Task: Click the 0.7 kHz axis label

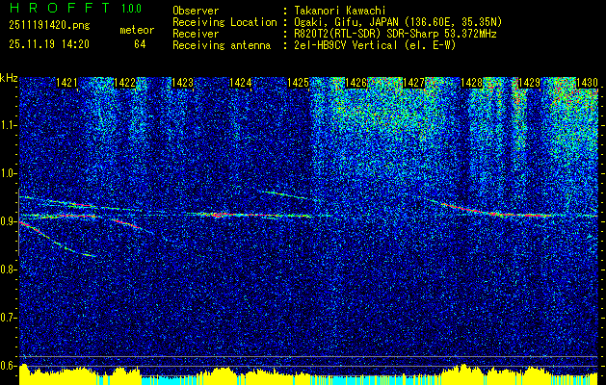Action: click(9, 318)
